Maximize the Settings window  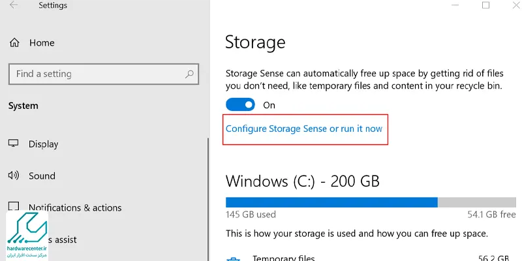pos(485,5)
